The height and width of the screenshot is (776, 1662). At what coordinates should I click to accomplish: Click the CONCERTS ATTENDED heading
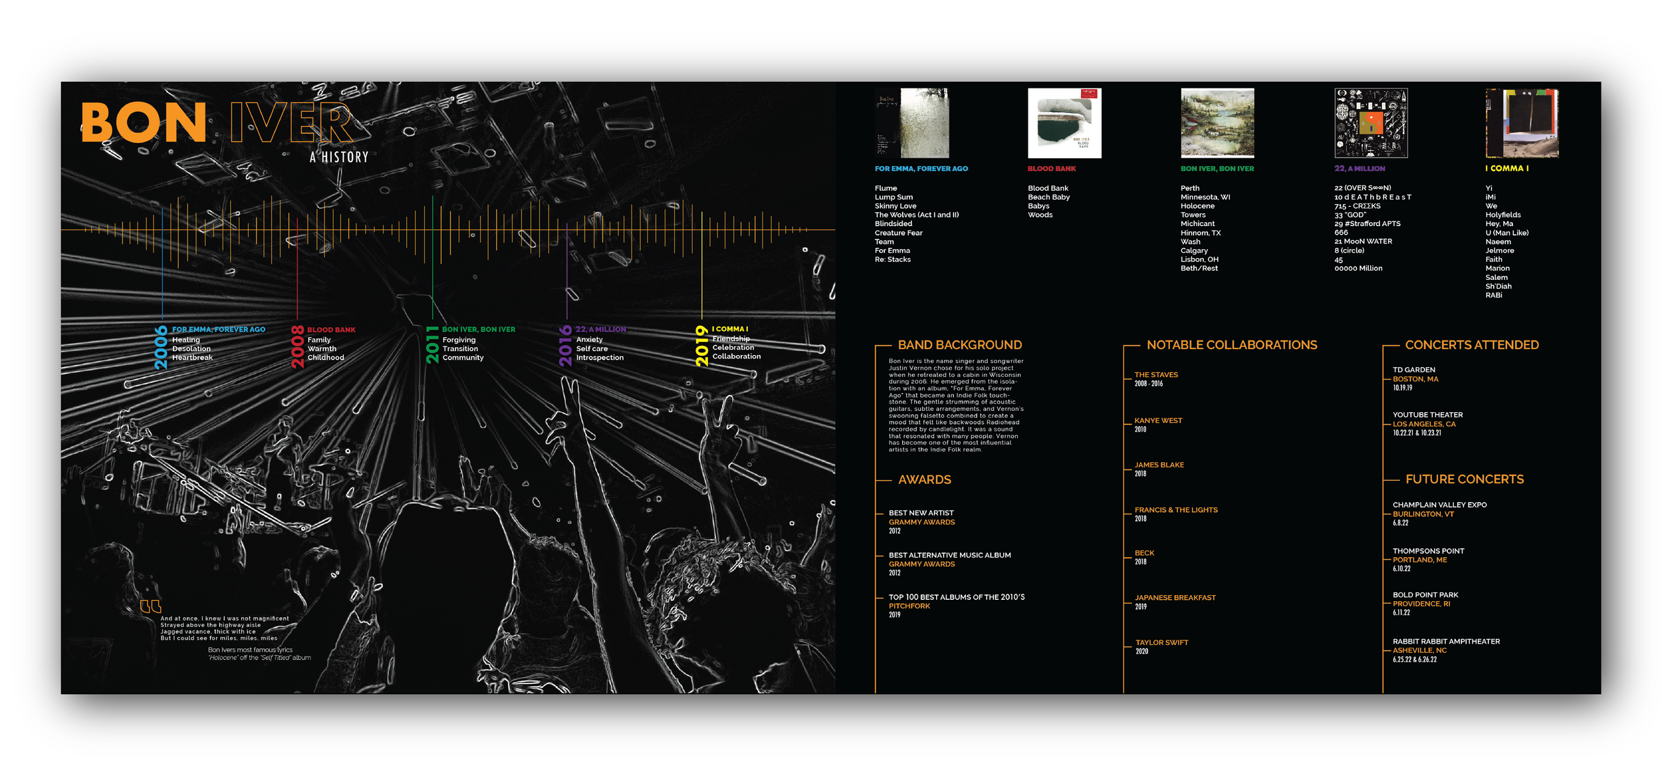1472,345
